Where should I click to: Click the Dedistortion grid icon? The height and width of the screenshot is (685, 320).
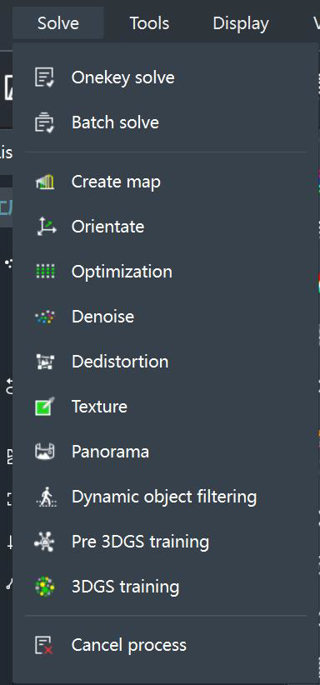click(x=45, y=362)
